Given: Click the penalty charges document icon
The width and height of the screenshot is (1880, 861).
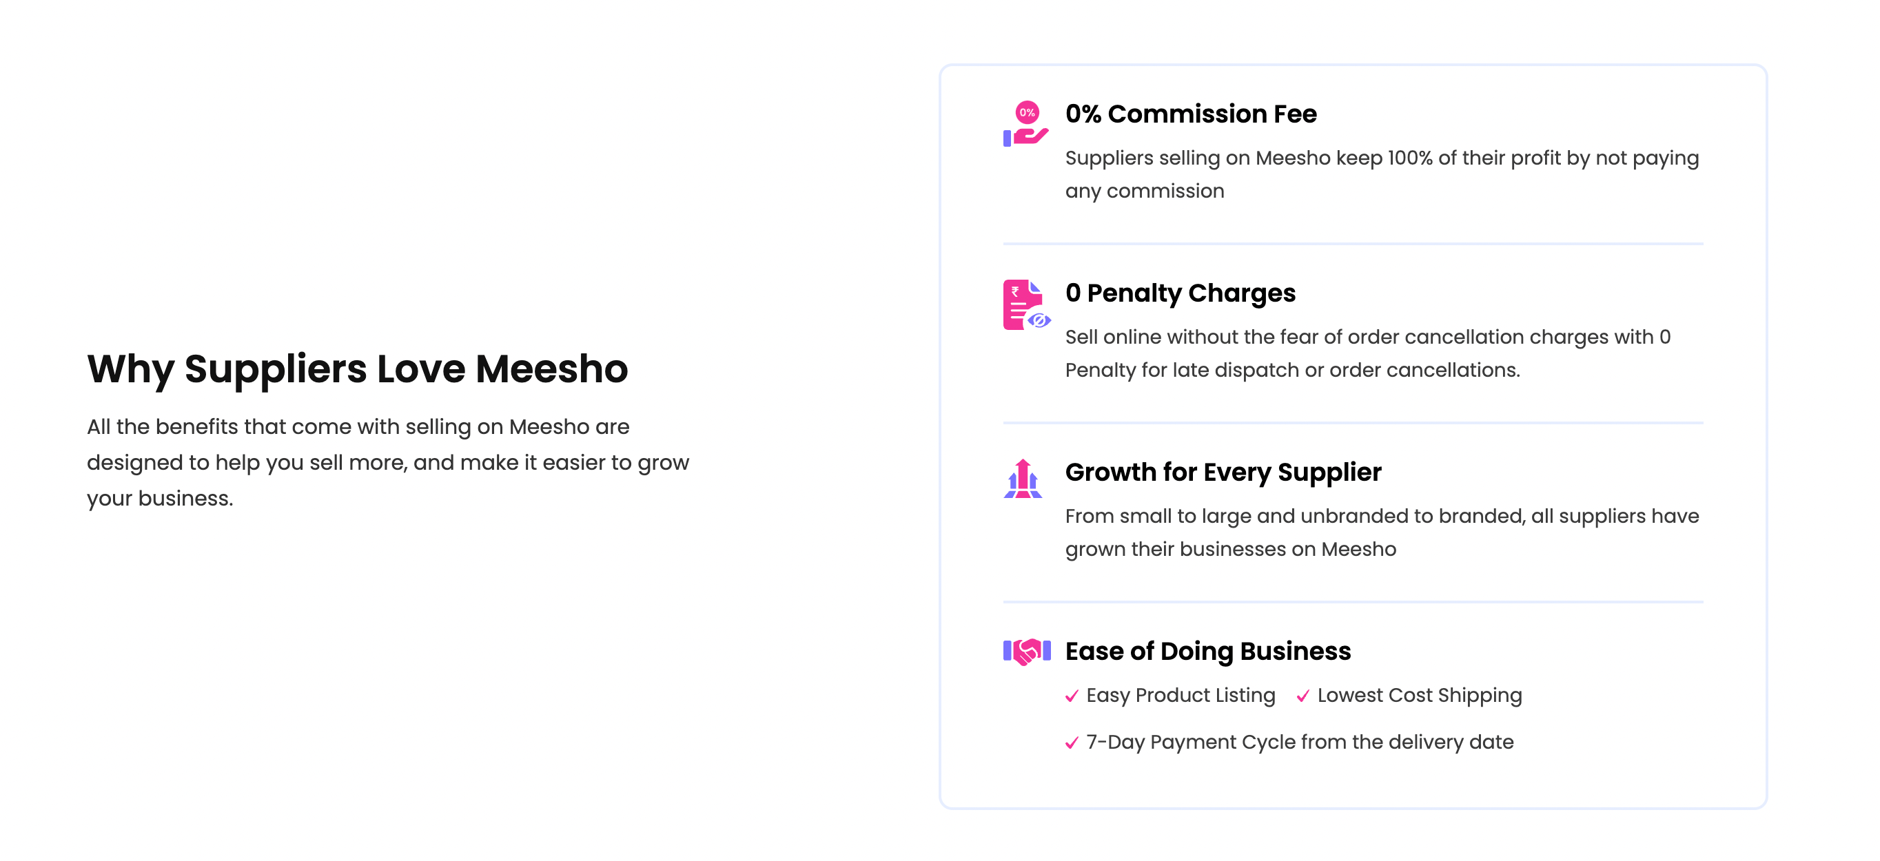Looking at the screenshot, I should (x=1026, y=304).
